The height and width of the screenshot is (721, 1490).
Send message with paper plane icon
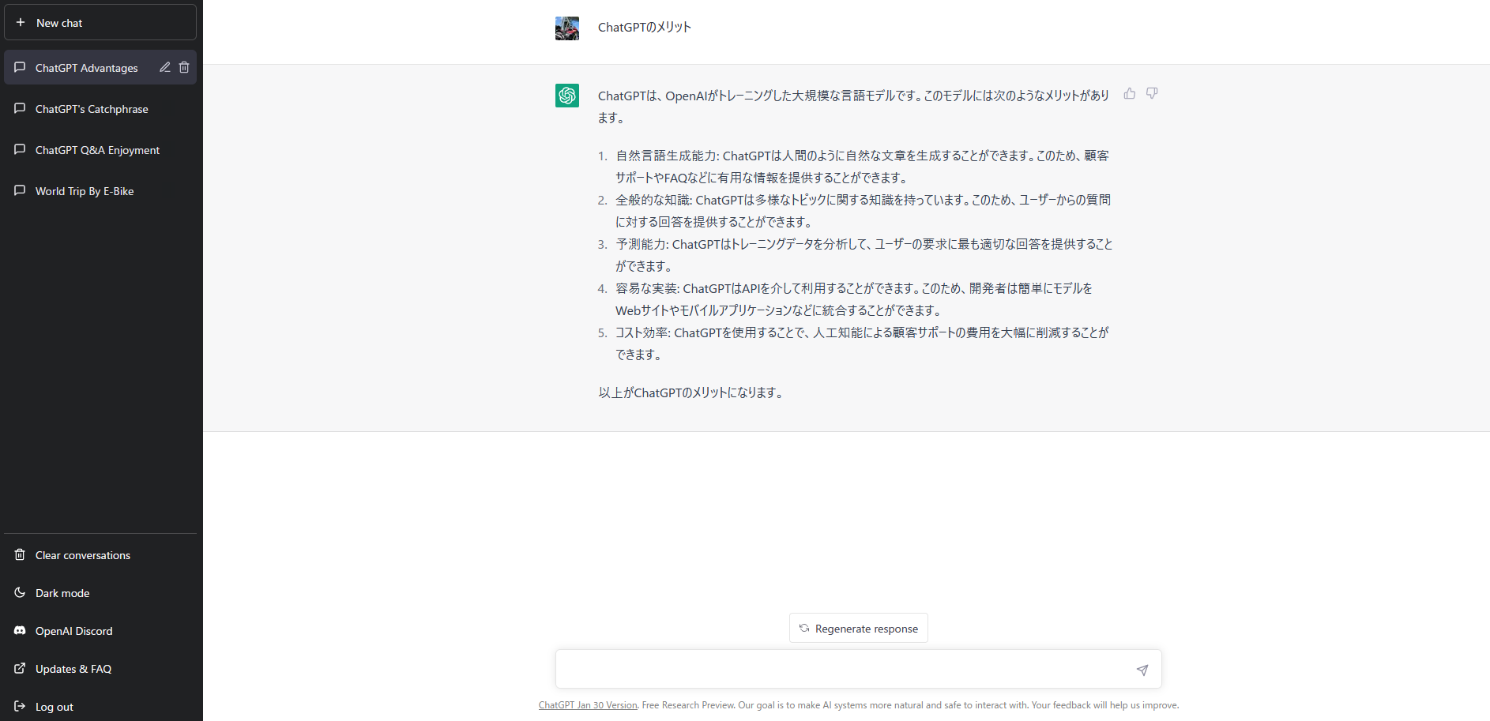[x=1142, y=670]
